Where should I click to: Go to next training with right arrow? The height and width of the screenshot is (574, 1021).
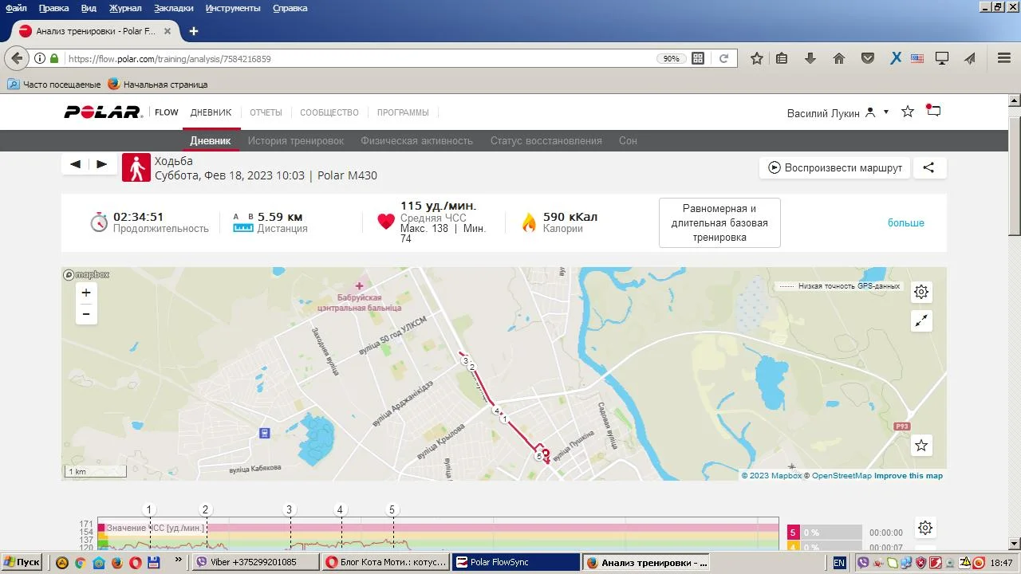(101, 164)
